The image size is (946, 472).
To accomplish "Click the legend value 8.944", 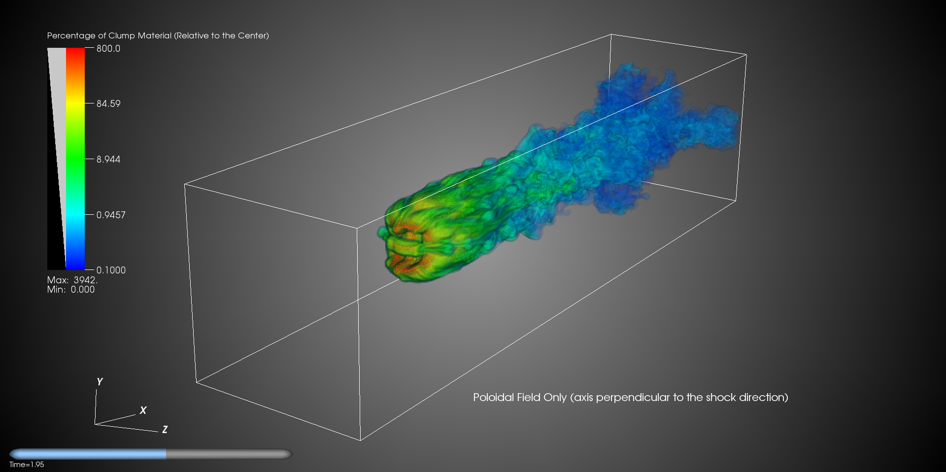I will 108,159.
